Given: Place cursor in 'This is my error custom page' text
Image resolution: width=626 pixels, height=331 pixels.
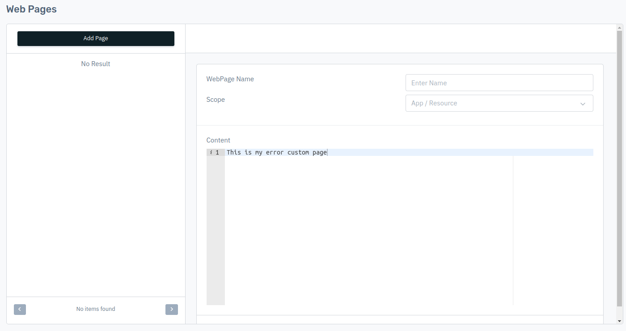Looking at the screenshot, I should (x=276, y=152).
